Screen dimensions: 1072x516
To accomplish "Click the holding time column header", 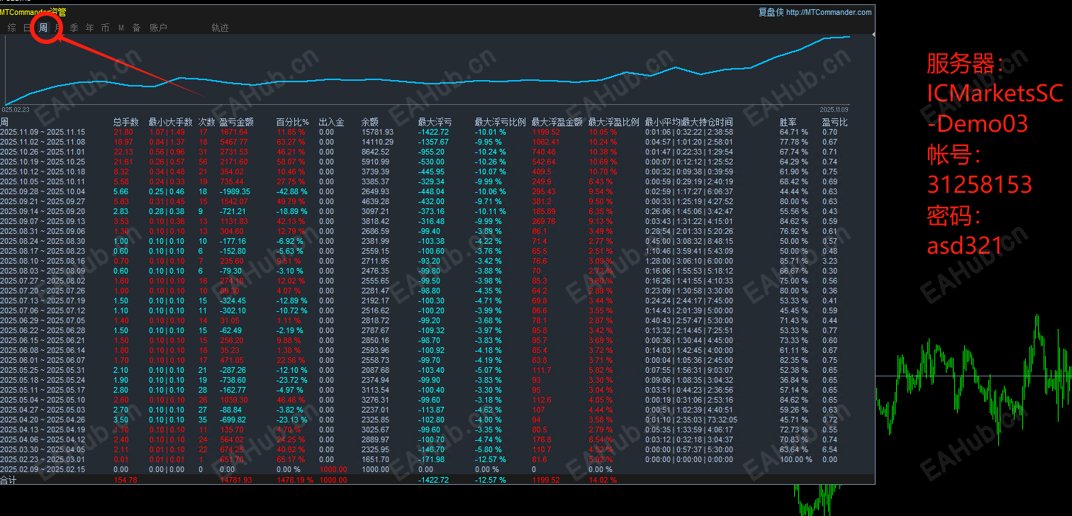I will click(x=689, y=122).
